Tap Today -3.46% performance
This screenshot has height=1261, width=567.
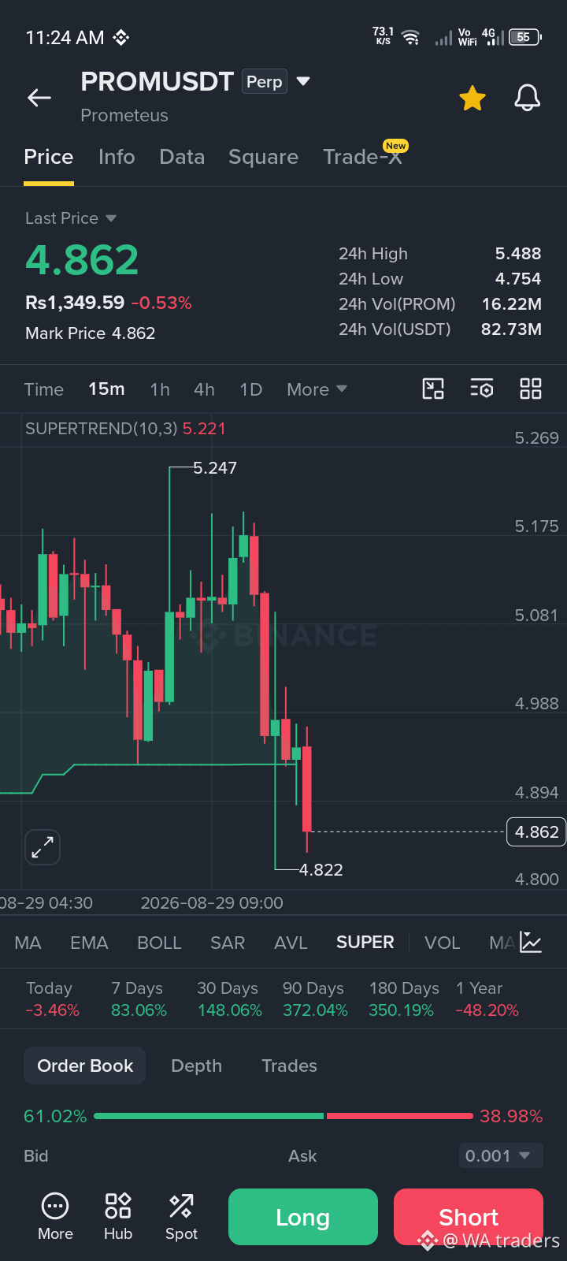click(52, 999)
